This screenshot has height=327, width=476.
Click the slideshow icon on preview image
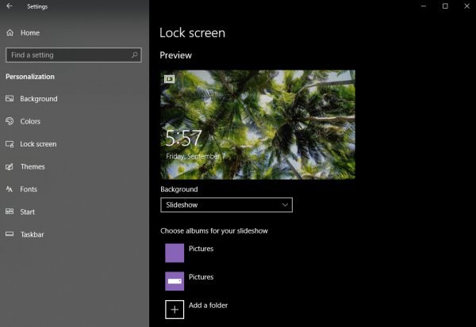coord(170,79)
